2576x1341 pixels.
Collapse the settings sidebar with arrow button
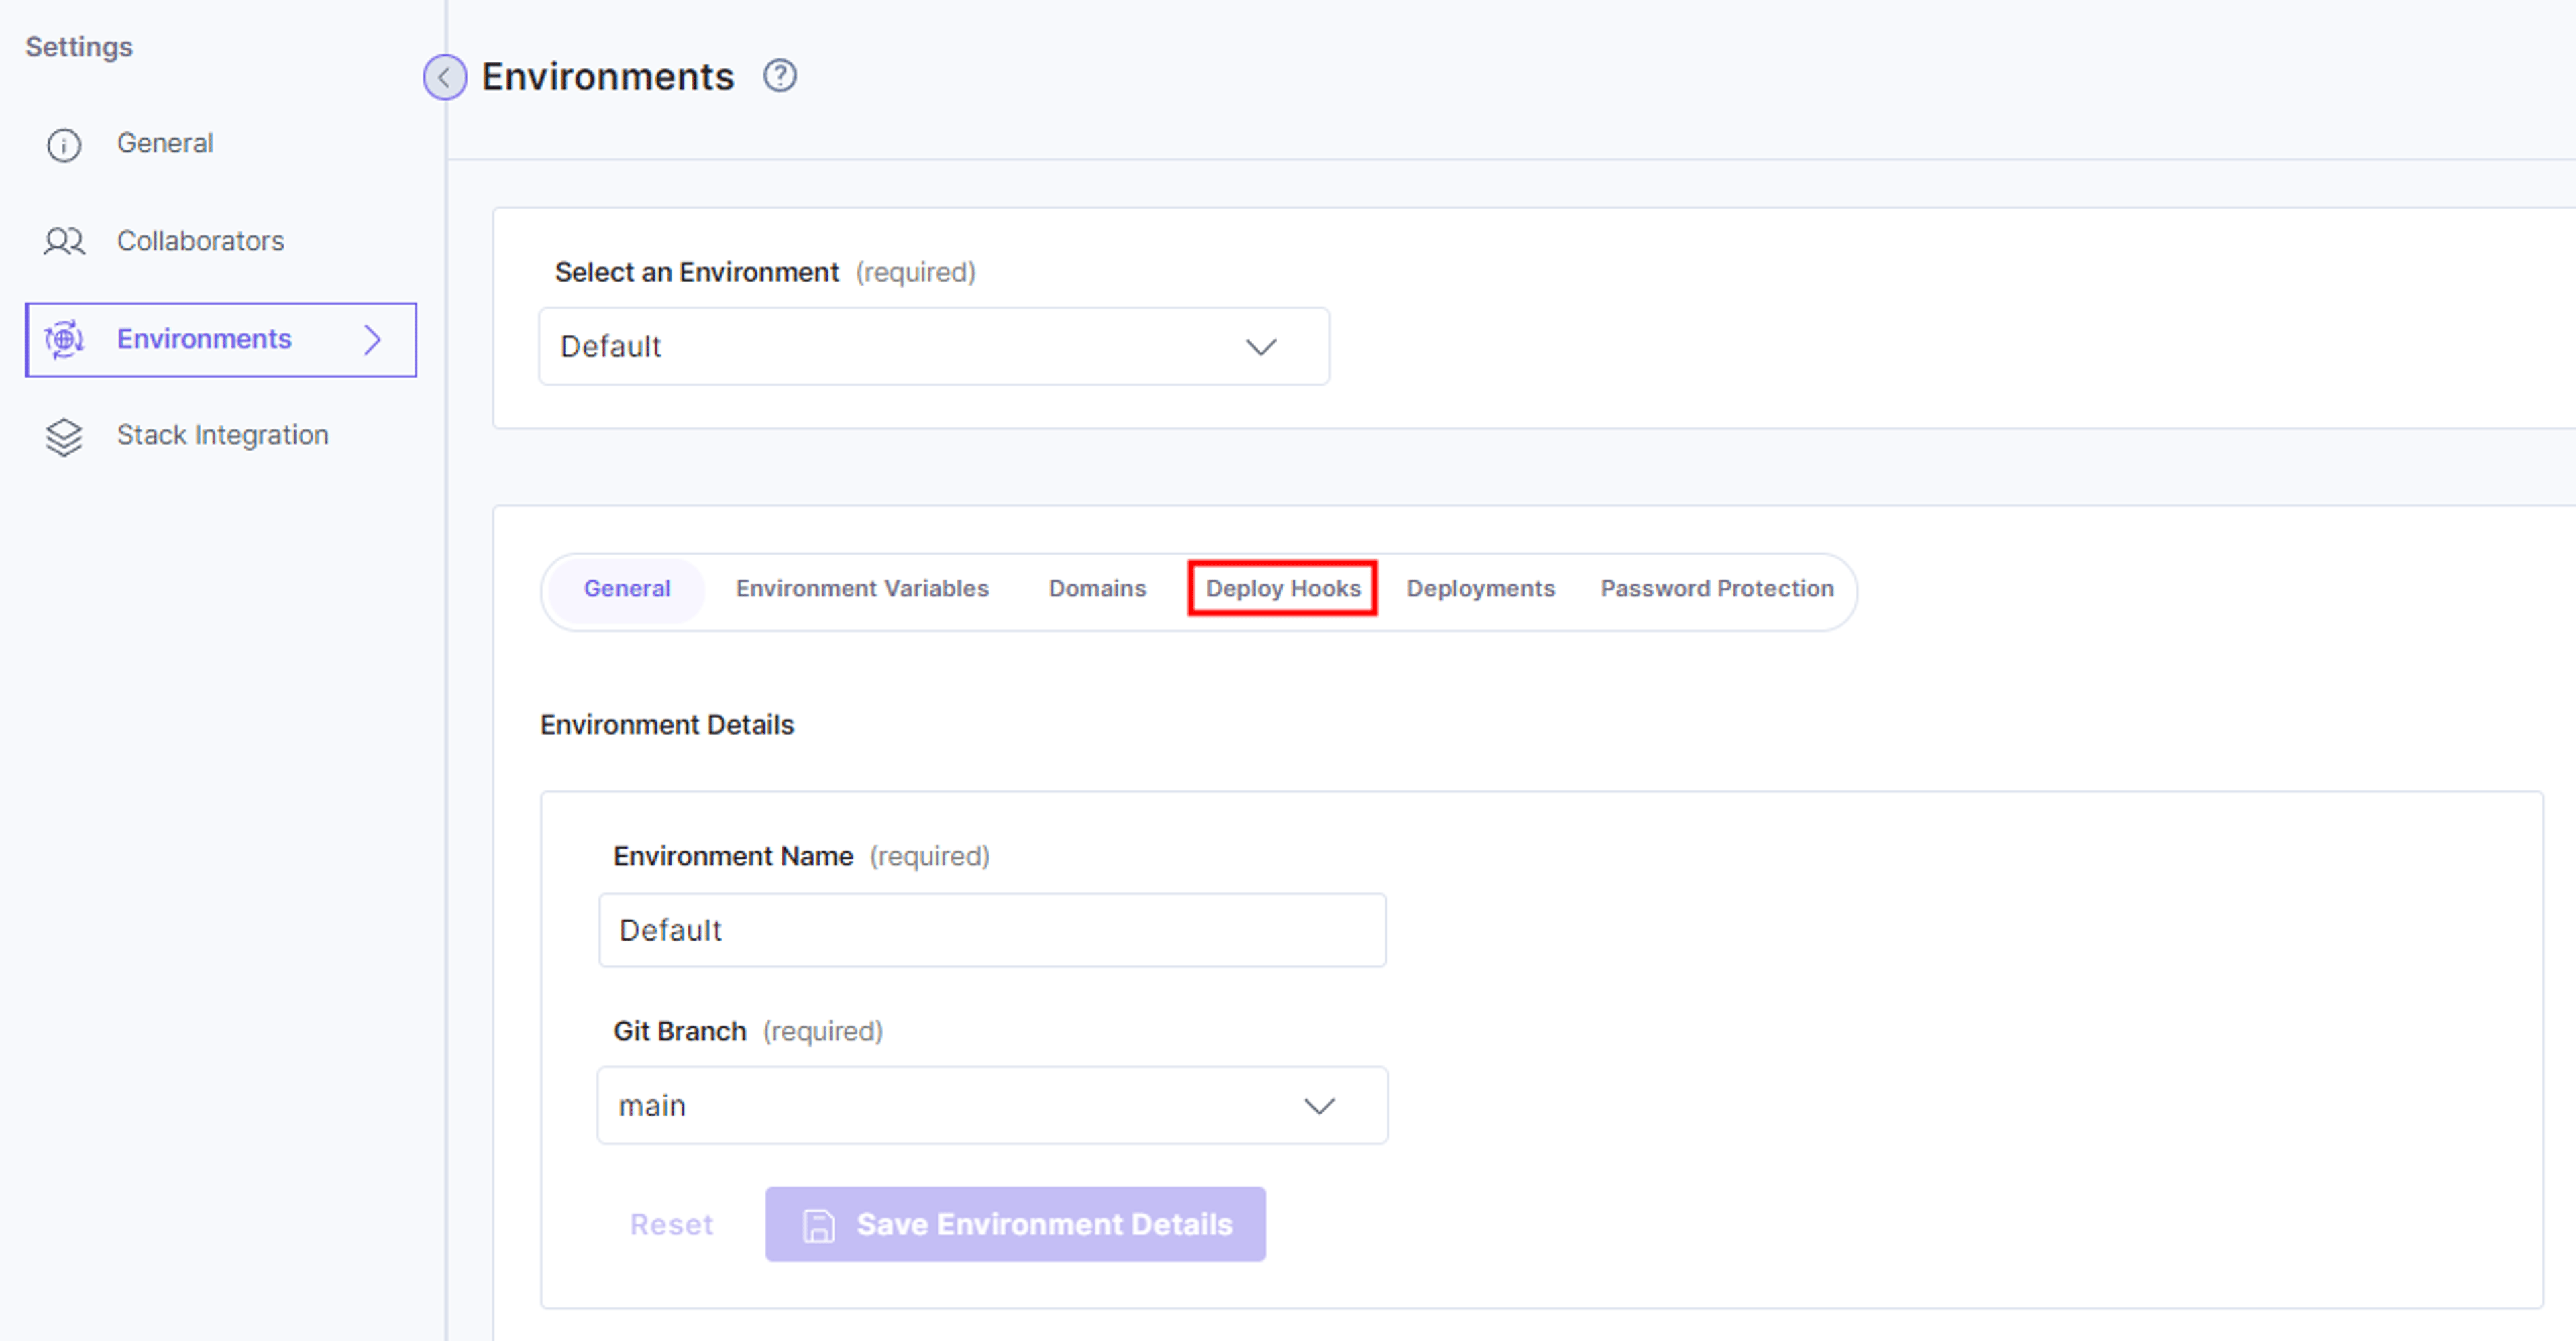click(x=444, y=77)
